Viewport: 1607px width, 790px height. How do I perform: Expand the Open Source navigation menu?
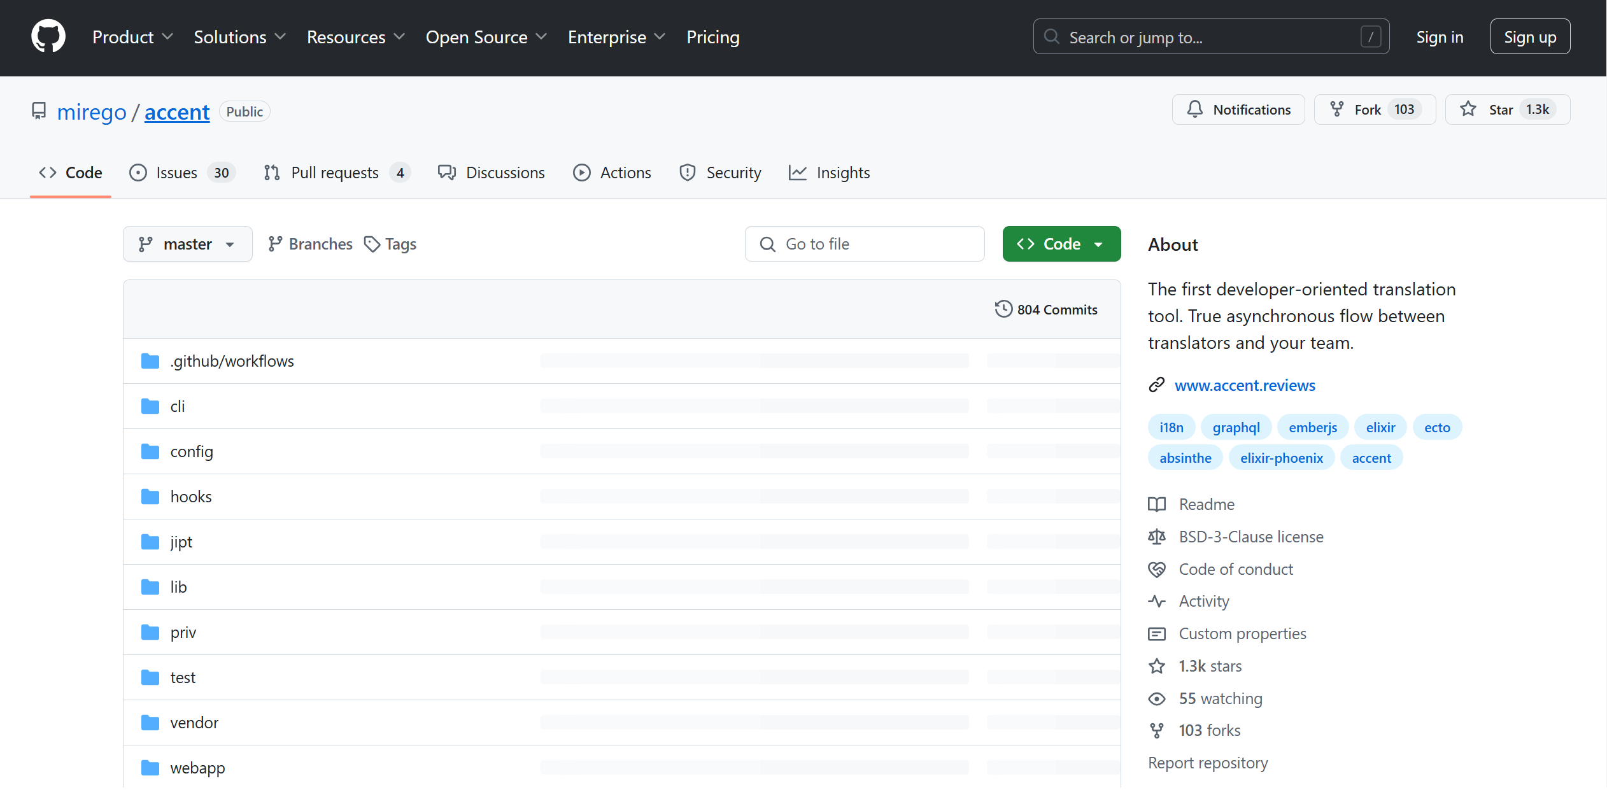click(486, 37)
